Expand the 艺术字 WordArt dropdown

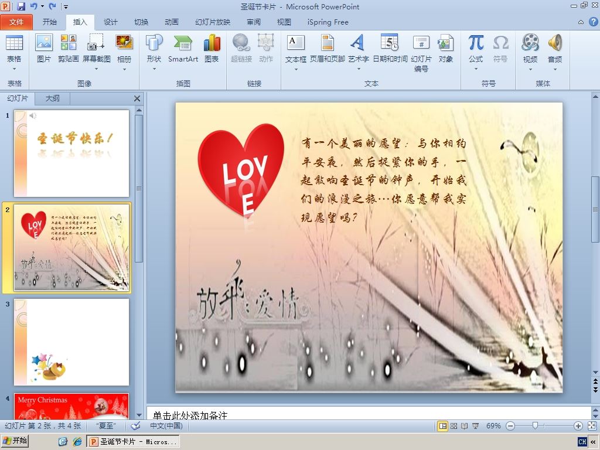point(359,69)
